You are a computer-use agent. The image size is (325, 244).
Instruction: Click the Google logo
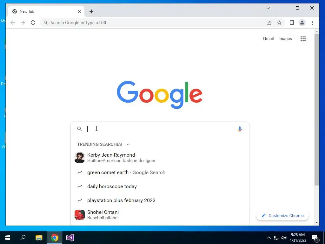160,95
